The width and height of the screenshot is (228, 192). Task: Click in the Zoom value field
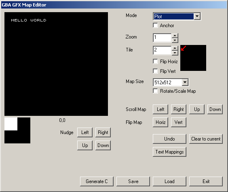pyautogui.click(x=162, y=38)
